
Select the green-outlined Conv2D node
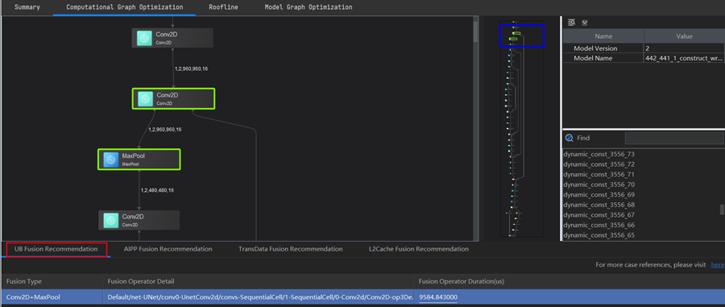(173, 98)
